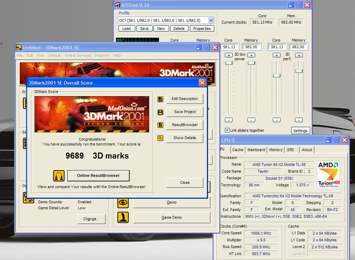The width and height of the screenshot is (355, 260).
Task: Click the Close button in score dialog
Action: pyautogui.click(x=184, y=182)
